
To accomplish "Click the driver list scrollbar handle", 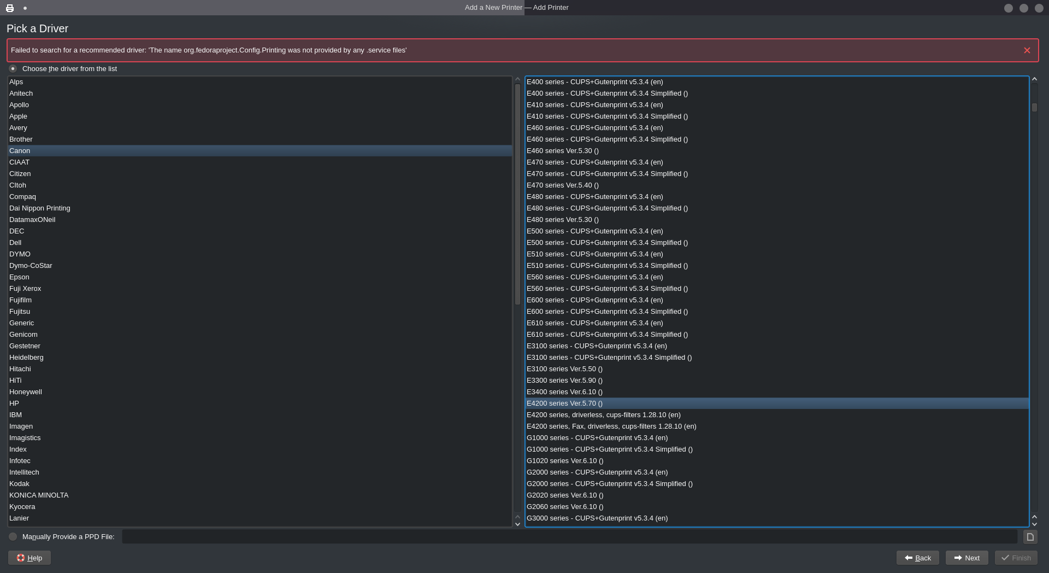I will click(x=1034, y=108).
